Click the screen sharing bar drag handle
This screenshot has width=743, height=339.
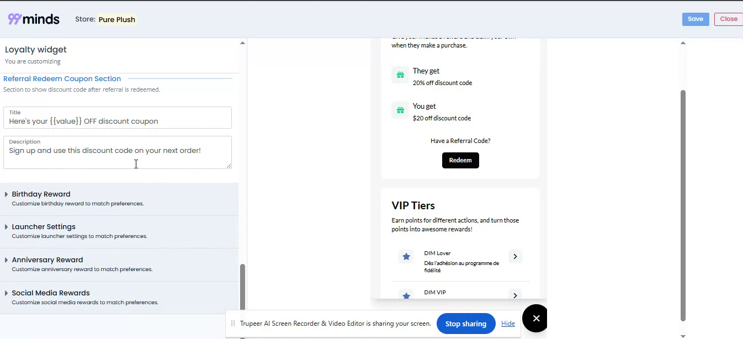[233, 324]
